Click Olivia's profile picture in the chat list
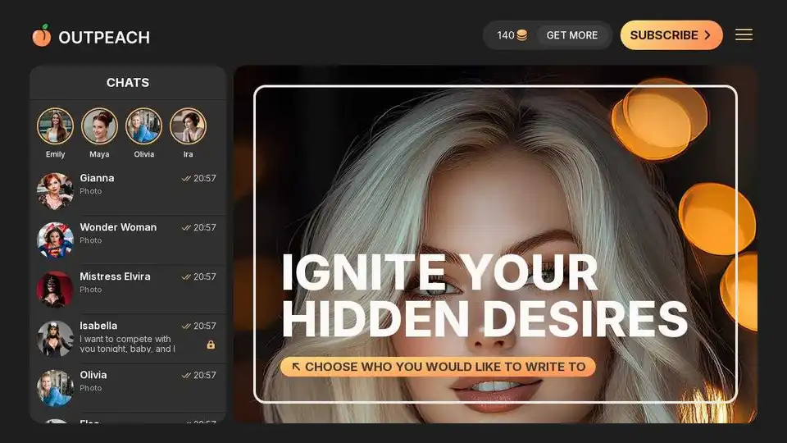 coord(55,388)
